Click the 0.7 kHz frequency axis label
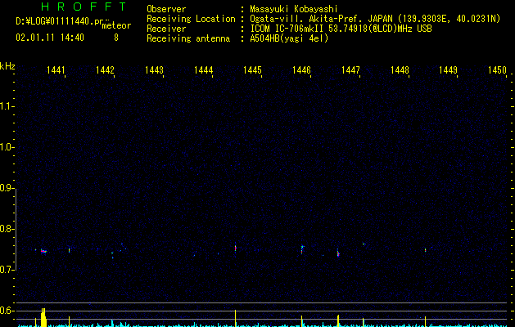 pos(7,270)
